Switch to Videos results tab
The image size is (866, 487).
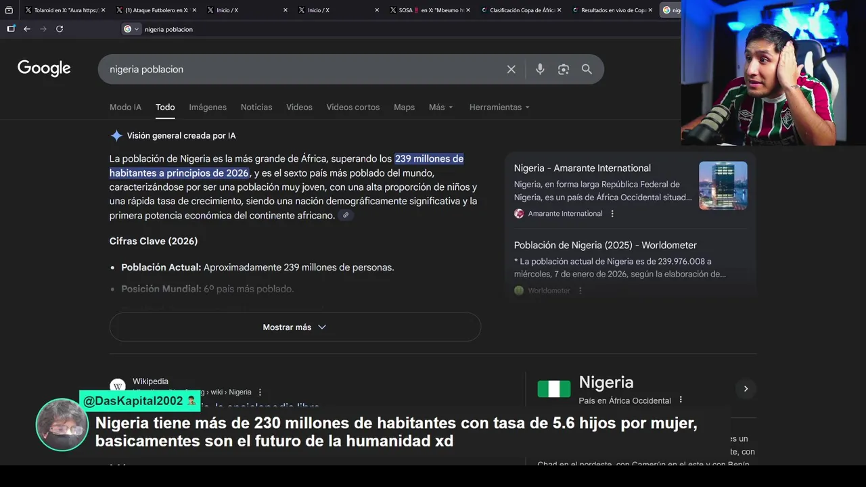299,107
